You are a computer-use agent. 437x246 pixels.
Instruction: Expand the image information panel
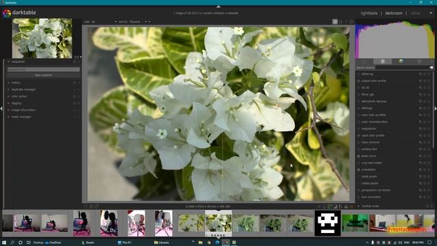pos(23,110)
